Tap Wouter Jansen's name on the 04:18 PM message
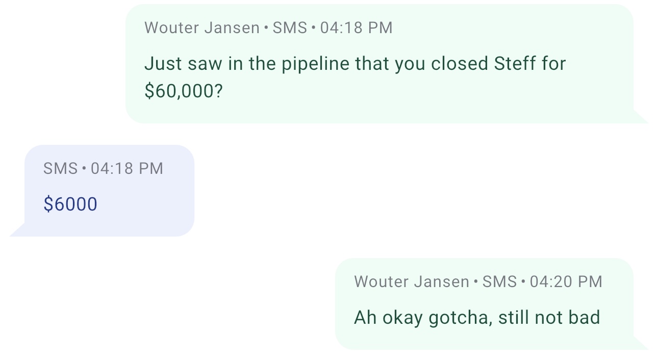Screen dimensions: 657x360 (202, 28)
